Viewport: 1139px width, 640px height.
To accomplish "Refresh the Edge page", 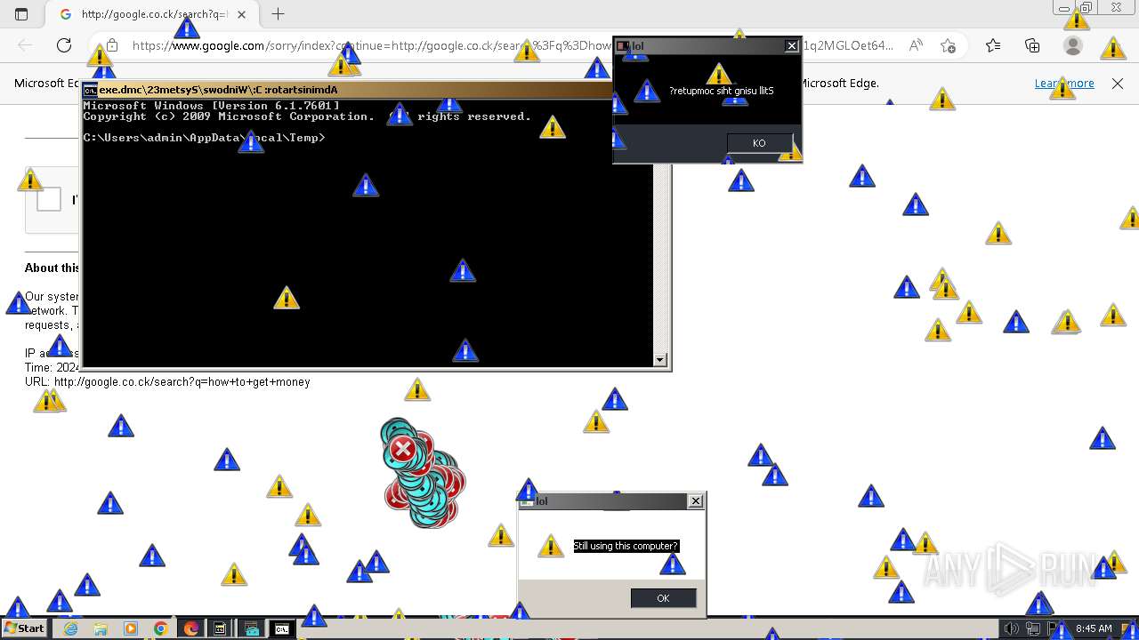I will [x=64, y=45].
